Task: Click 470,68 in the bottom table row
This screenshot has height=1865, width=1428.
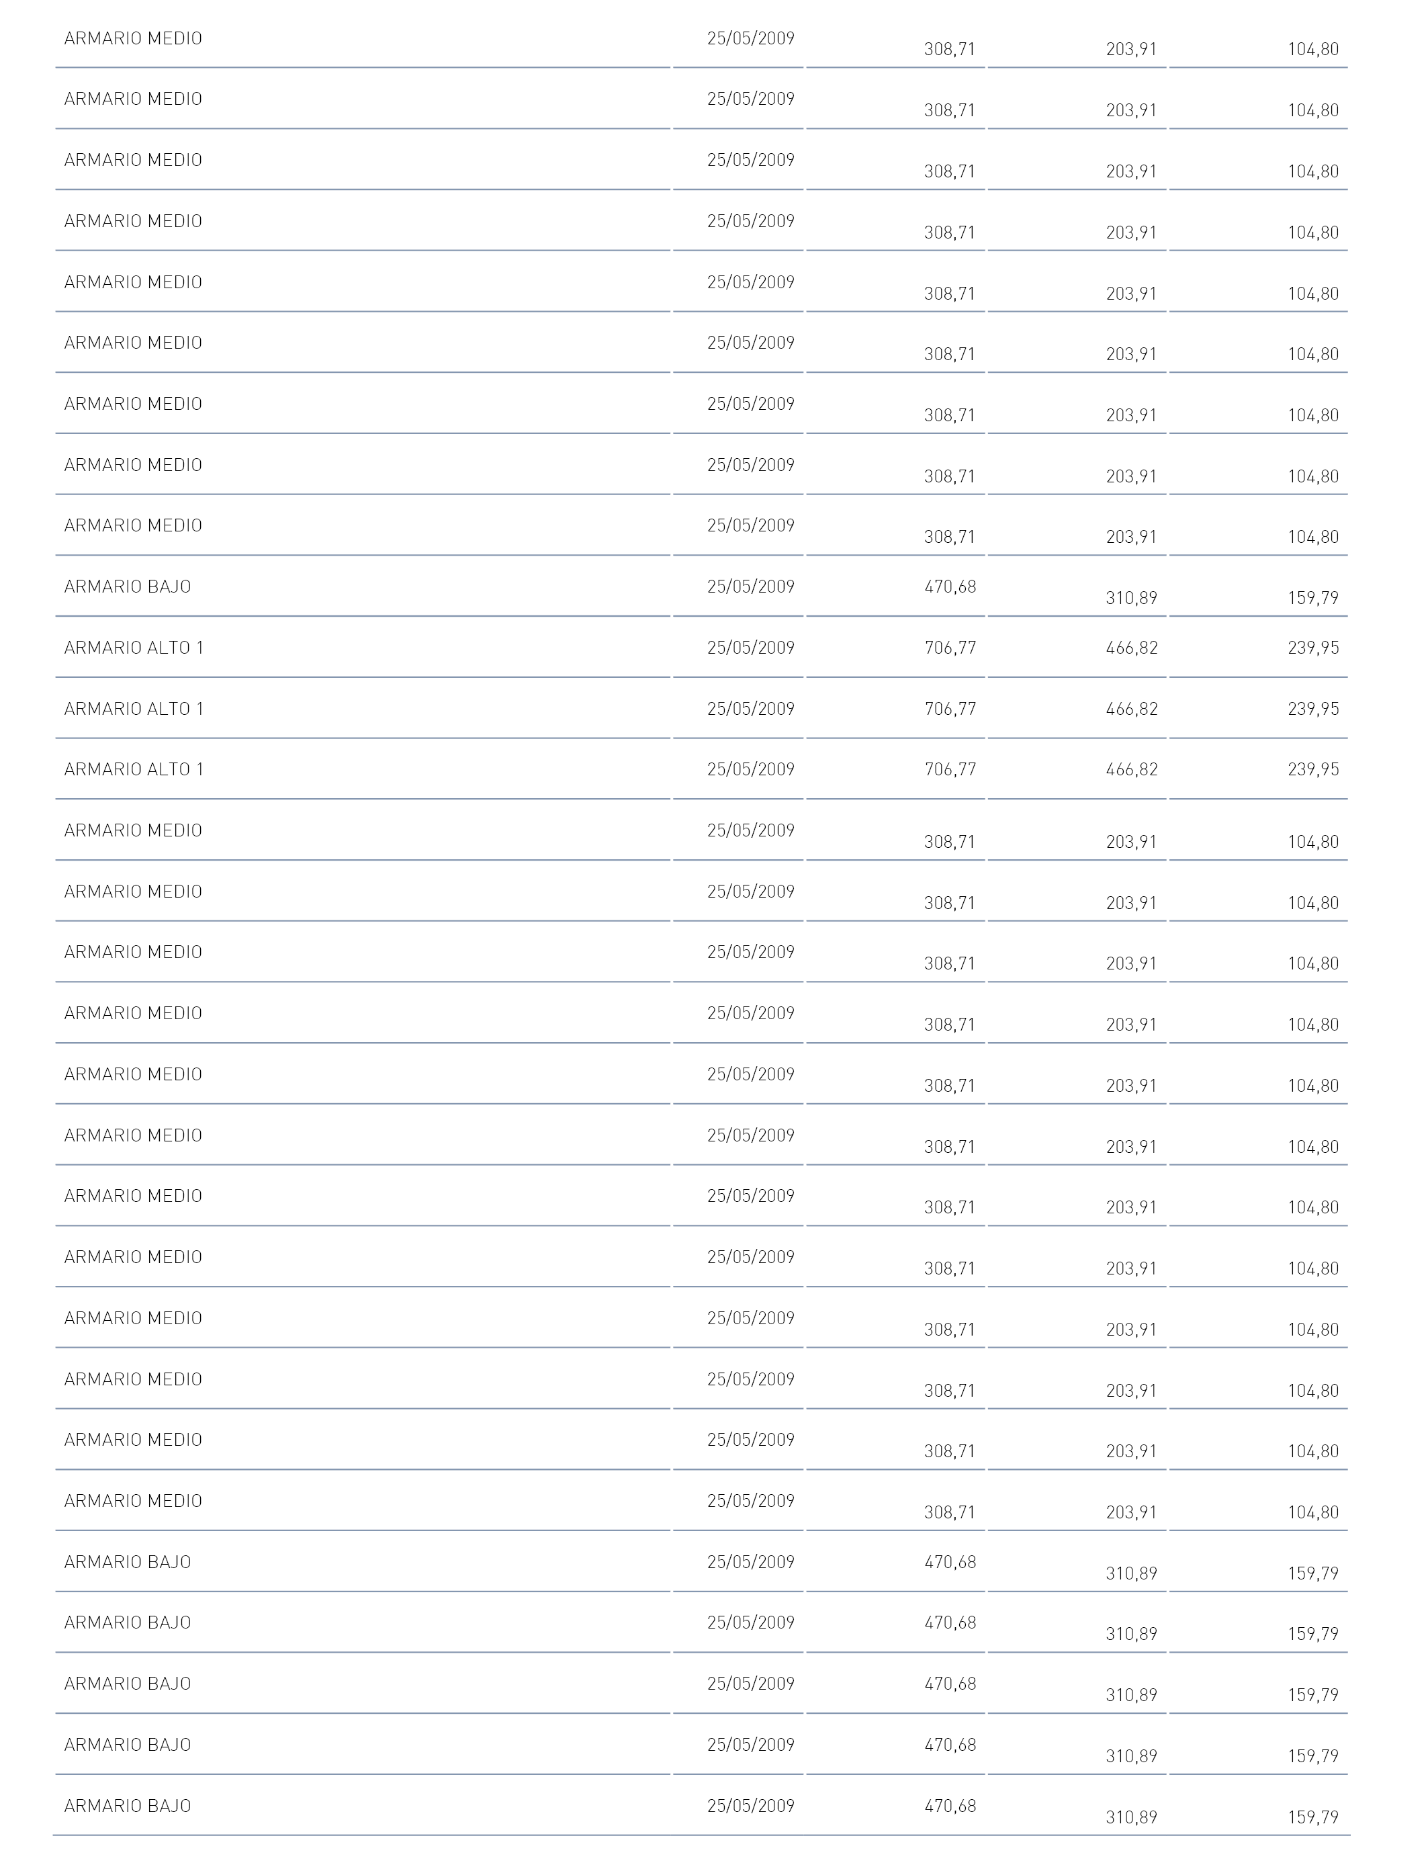Action: click(x=950, y=1805)
